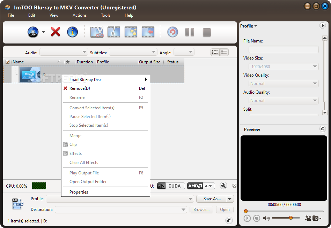Screen dimensions: 331x228
Task: Mute the preview speaker icon
Action: 266,218
